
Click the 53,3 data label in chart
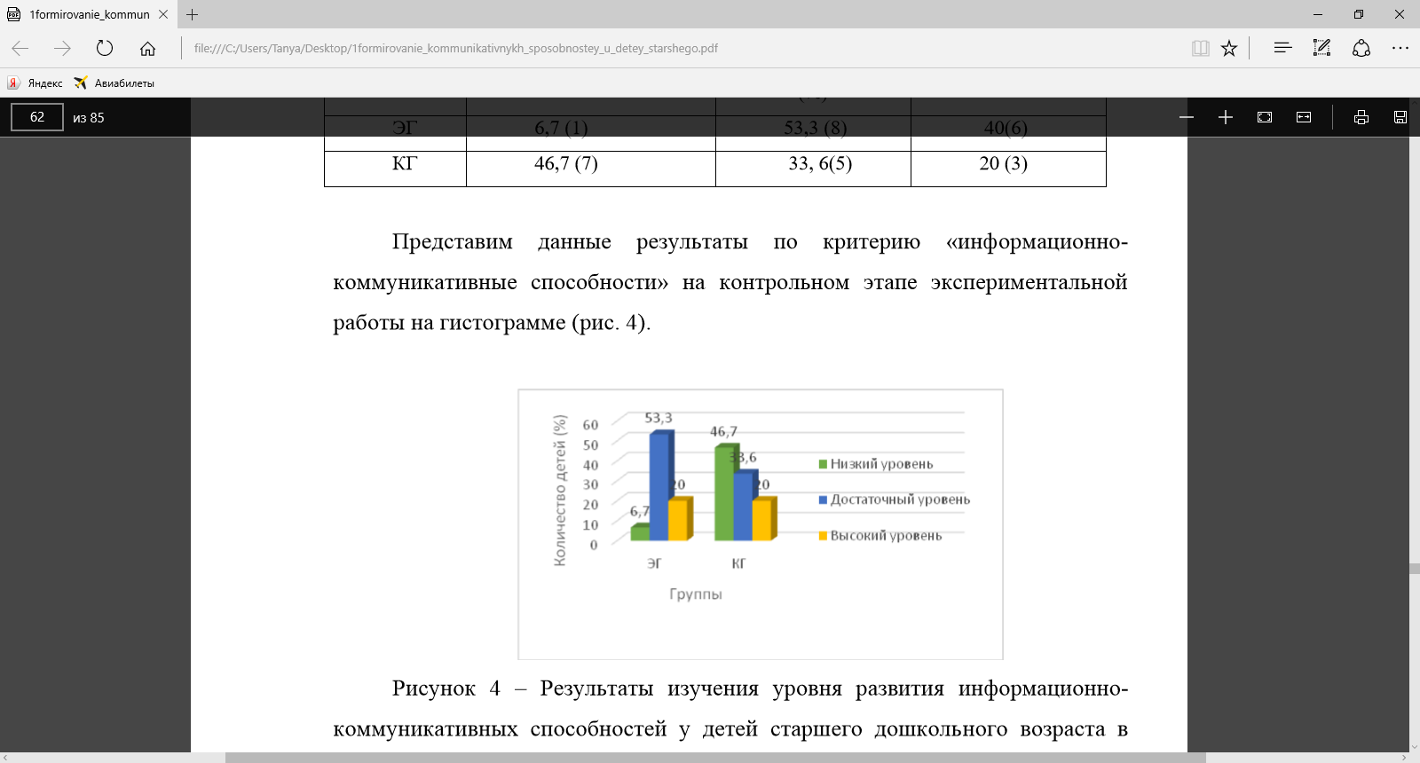[x=659, y=418]
